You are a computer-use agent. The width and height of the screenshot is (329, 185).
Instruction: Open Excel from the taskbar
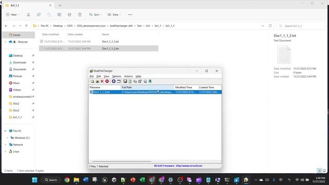pyautogui.click(x=142, y=180)
